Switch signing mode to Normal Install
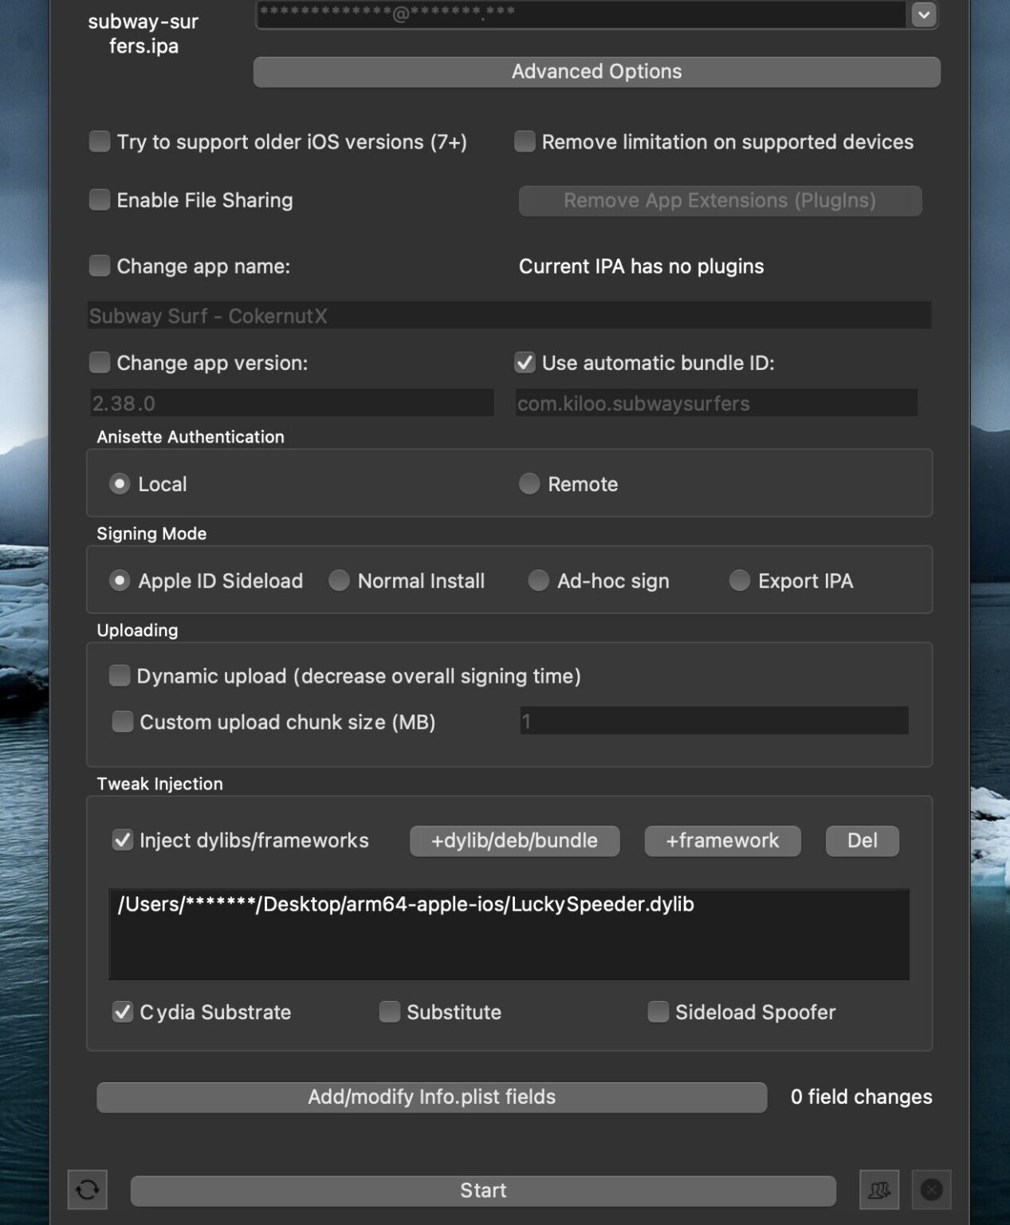Viewport: 1010px width, 1225px height. pyautogui.click(x=339, y=581)
